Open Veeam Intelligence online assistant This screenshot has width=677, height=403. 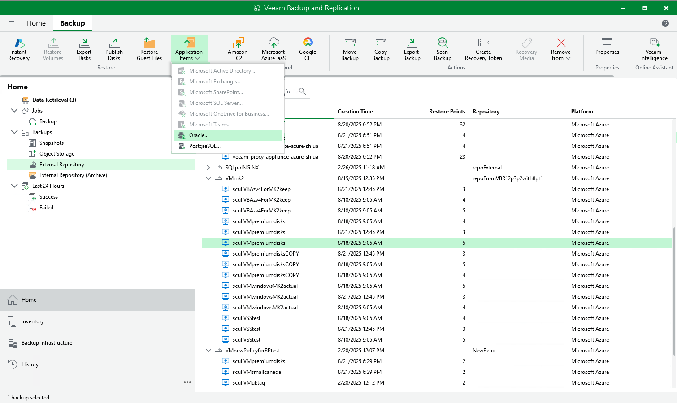pos(654,49)
